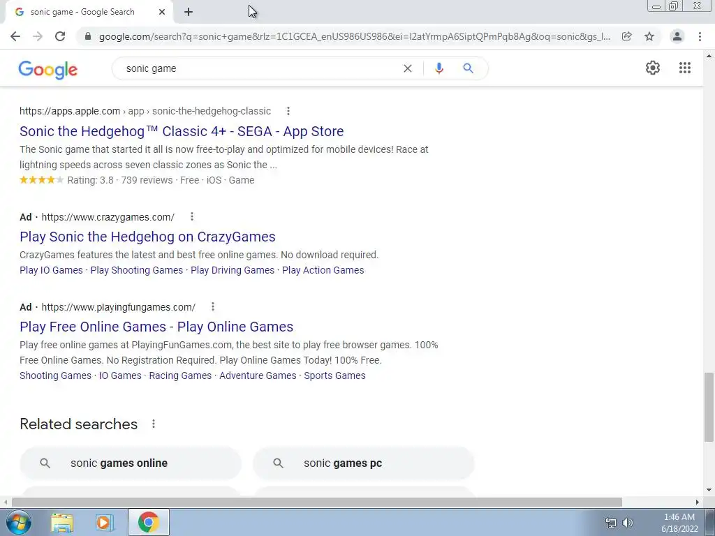Share this page using the share icon
Image resolution: width=715 pixels, height=536 pixels.
click(627, 36)
